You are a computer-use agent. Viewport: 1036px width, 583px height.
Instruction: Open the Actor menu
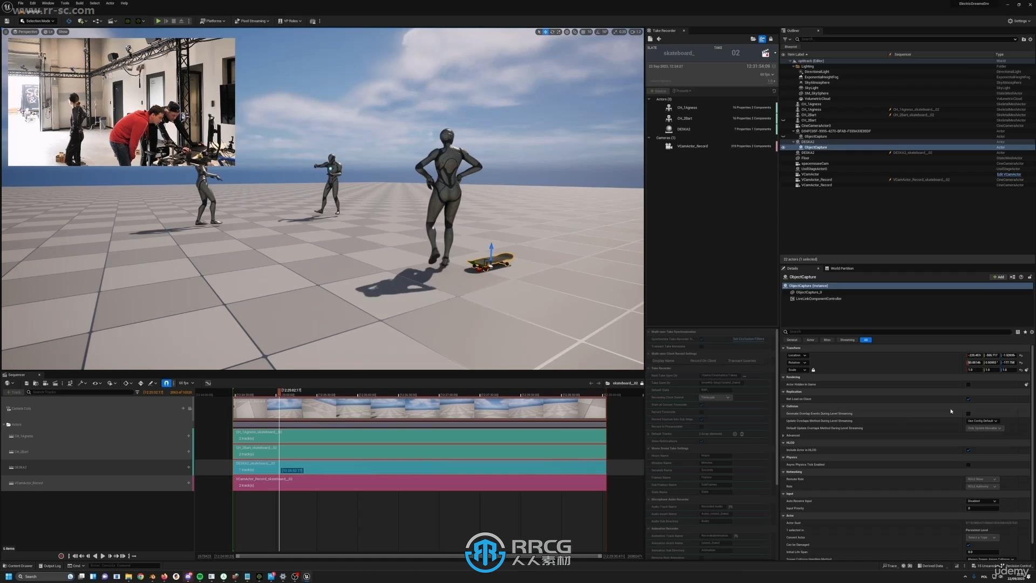click(x=110, y=3)
